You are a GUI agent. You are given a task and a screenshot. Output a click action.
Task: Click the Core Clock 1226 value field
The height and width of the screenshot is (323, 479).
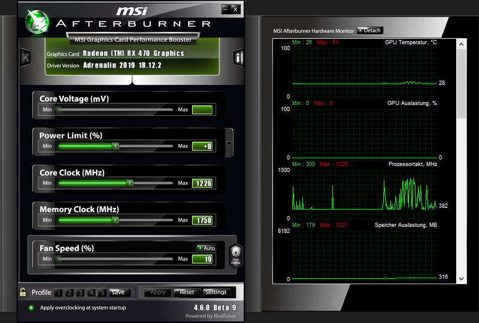(x=202, y=183)
